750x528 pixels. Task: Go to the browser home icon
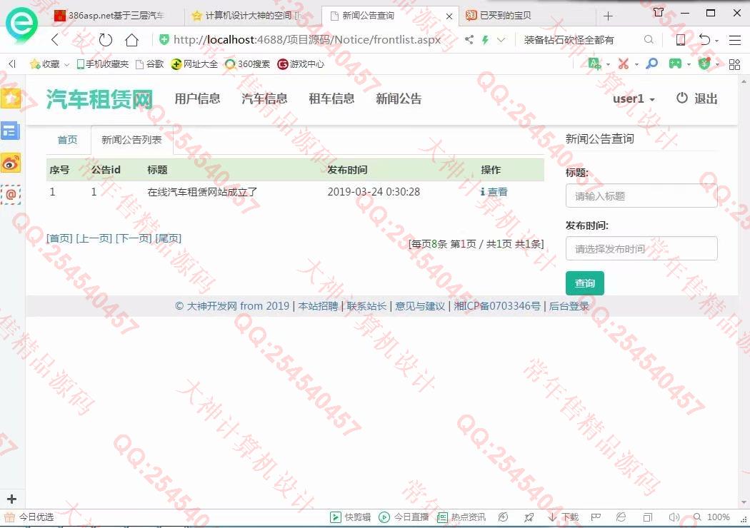point(131,40)
